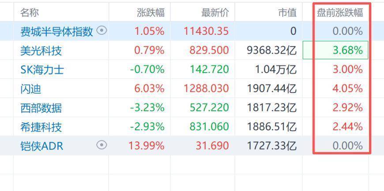
Task: Select 希捷科技 stock name
Action: coord(41,127)
